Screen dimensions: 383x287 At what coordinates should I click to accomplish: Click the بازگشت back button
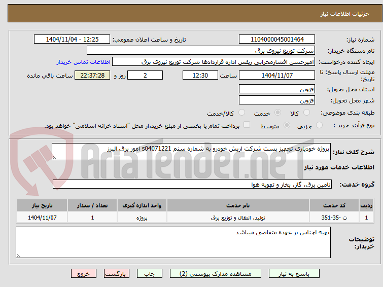(117, 274)
